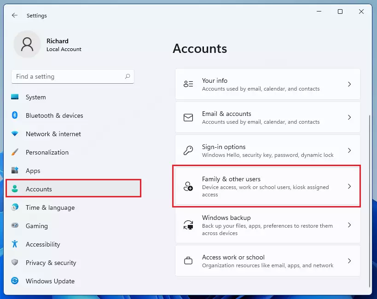Open the Sign-in options title

[x=224, y=147]
